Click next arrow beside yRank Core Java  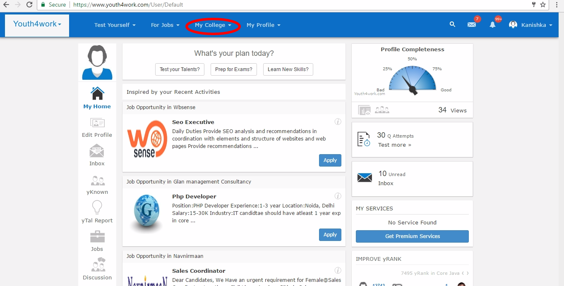point(468,273)
